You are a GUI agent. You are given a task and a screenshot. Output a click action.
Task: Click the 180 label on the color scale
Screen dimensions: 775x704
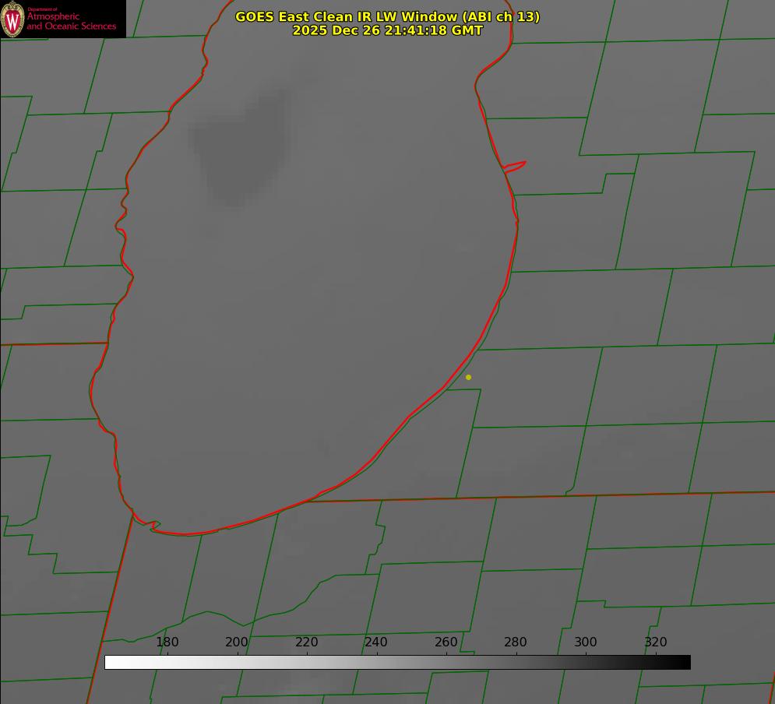167,642
